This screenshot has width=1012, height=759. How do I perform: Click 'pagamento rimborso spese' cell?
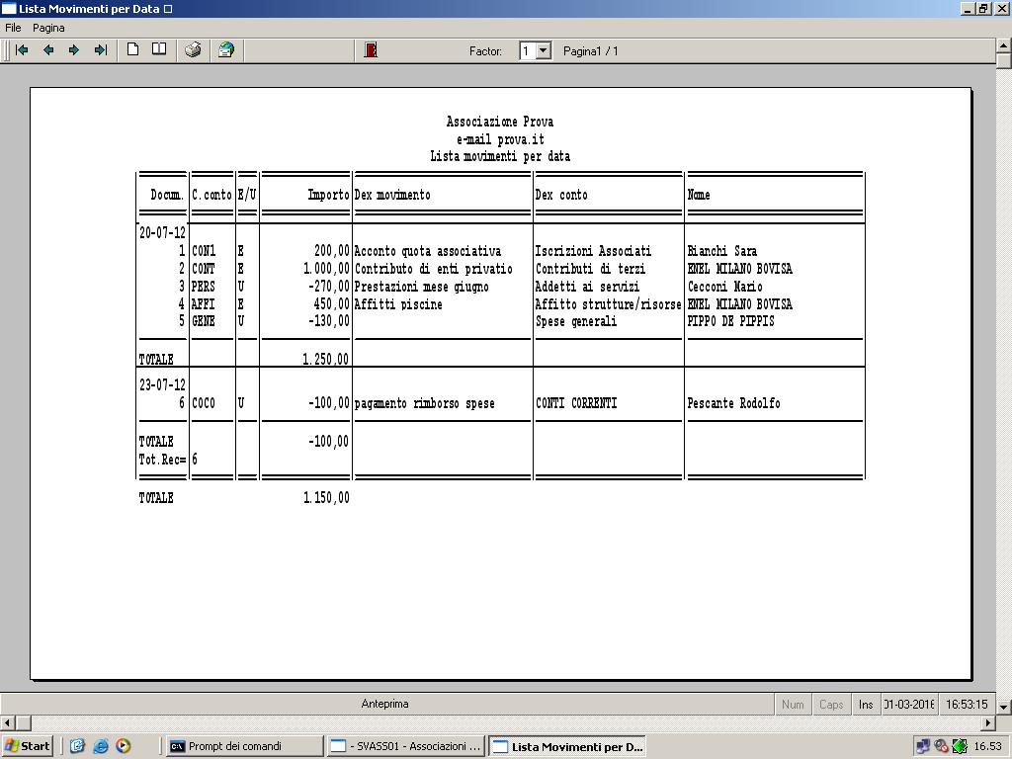[x=425, y=403]
